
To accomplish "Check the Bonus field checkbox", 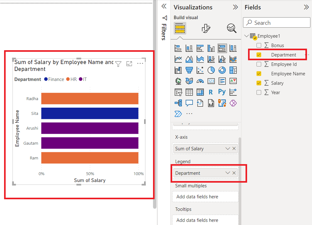I will pyautogui.click(x=259, y=45).
